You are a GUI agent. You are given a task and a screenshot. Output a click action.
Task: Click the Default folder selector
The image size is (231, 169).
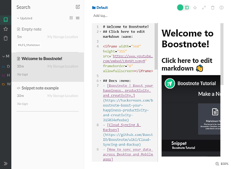click(x=100, y=8)
